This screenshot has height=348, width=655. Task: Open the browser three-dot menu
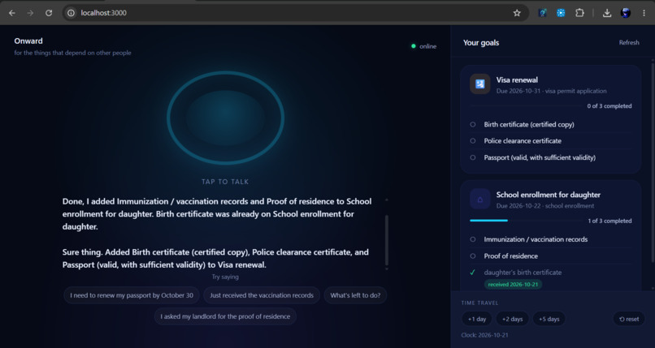click(644, 13)
